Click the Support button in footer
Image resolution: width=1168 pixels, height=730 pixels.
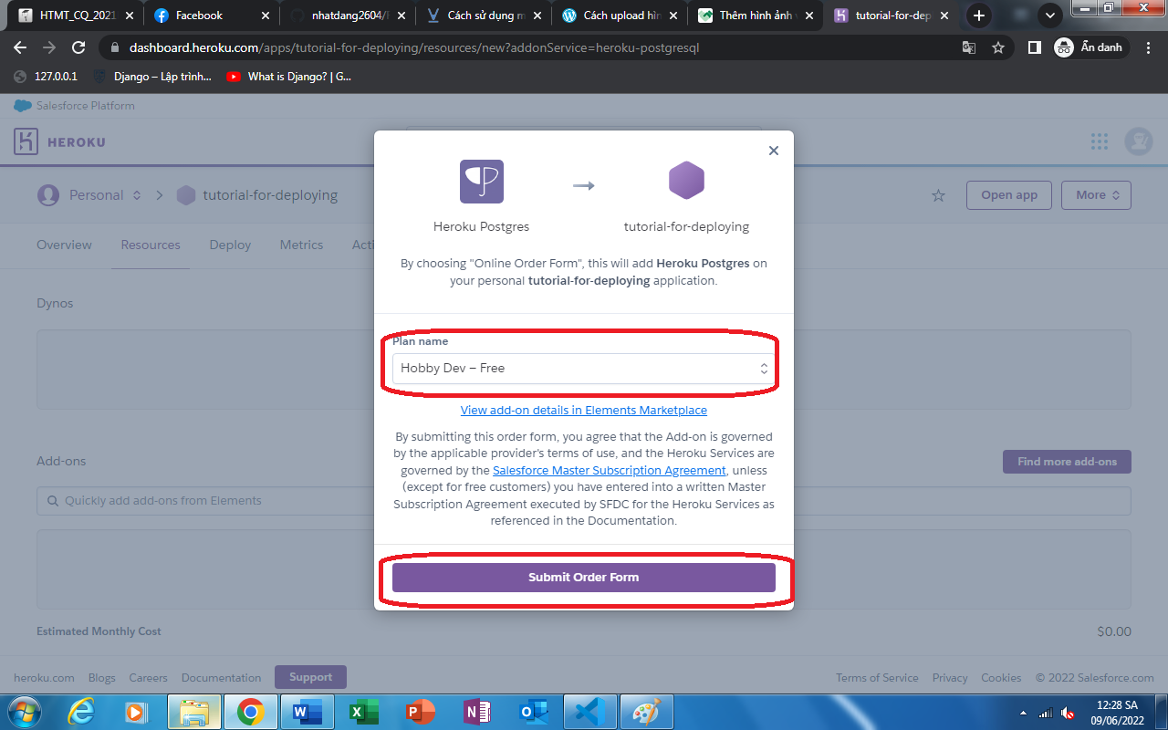(x=310, y=677)
